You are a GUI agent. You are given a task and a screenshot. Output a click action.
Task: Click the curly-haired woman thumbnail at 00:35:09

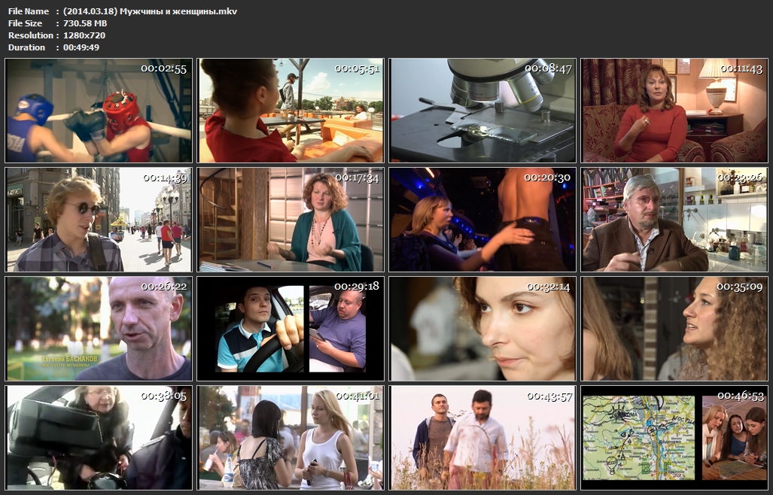point(674,329)
